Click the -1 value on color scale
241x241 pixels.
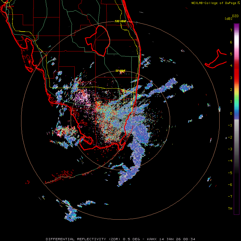230,125
